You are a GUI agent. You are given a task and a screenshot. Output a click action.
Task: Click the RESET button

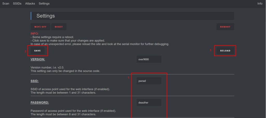(x=59, y=27)
